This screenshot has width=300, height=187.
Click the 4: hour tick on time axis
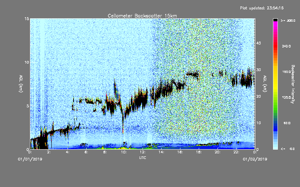point(68,152)
